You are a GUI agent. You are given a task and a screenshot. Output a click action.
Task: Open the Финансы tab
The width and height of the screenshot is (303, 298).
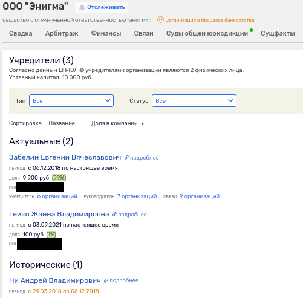[x=106, y=33]
